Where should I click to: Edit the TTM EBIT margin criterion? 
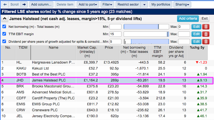coord(196,34)
